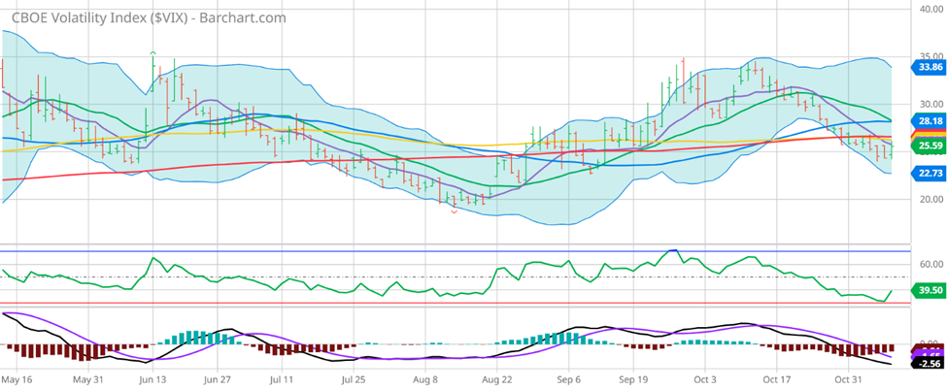Click the 60.00 RSI axis label
Image resolution: width=947 pixels, height=390 pixels.
tap(930, 265)
